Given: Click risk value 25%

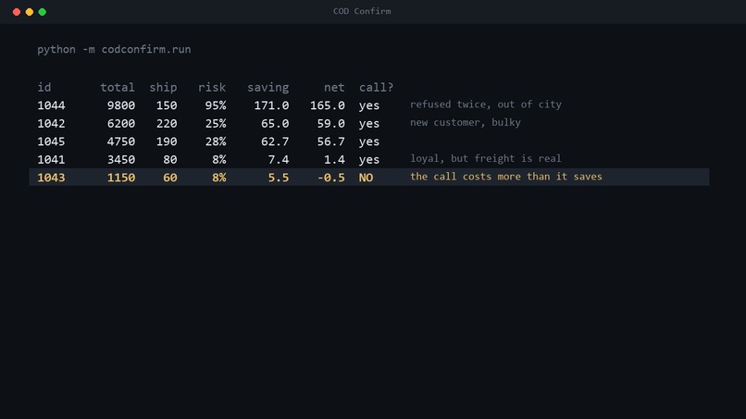Looking at the screenshot, I should [216, 124].
